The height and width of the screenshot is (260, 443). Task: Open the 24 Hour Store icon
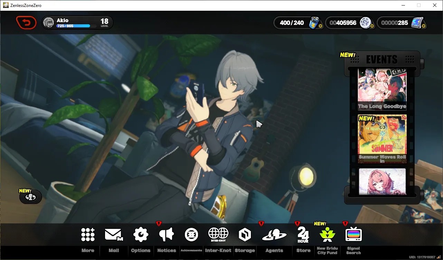[x=303, y=235]
